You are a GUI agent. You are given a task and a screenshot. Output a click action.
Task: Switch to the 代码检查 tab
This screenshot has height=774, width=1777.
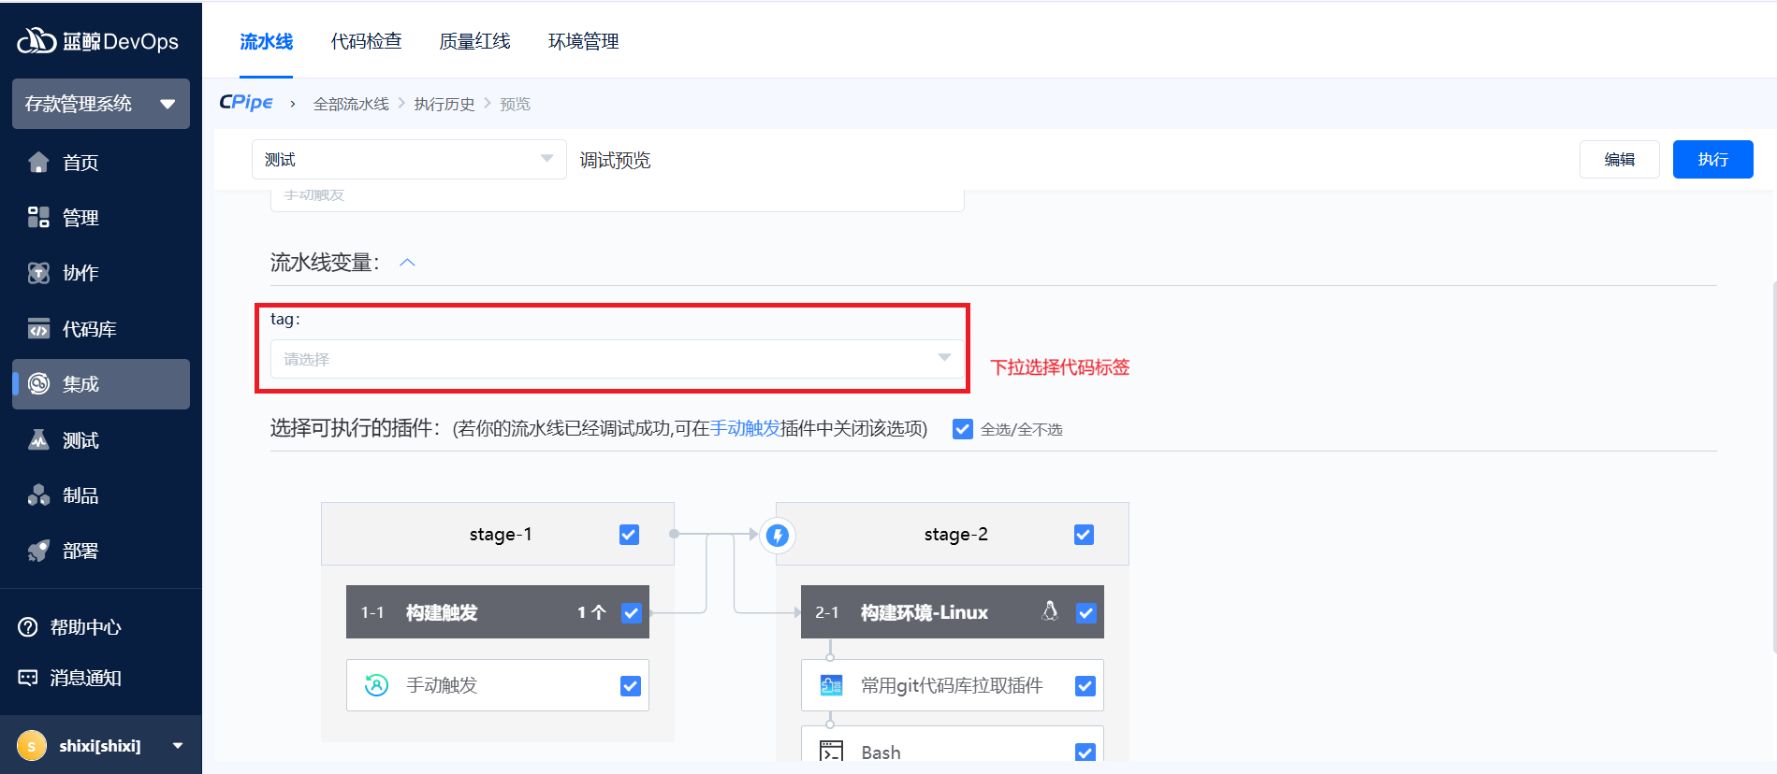(366, 41)
